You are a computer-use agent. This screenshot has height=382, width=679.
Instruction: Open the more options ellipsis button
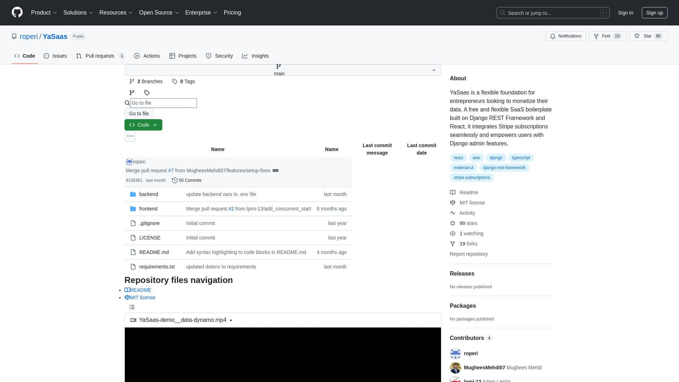(130, 136)
